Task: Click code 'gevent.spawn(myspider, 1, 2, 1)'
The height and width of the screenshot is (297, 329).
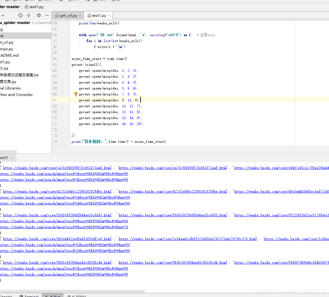Action: (108, 70)
